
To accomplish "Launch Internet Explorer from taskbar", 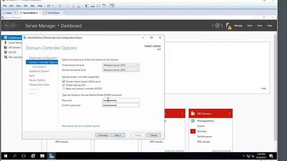I will pos(33,156).
